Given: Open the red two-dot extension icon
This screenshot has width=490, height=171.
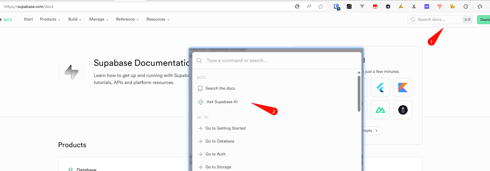Looking at the screenshot, I should click(375, 6).
